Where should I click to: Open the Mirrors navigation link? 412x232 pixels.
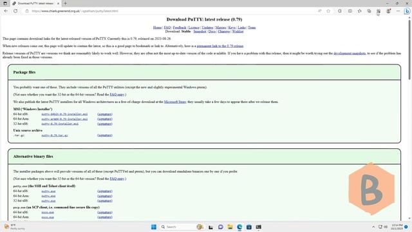[221, 27]
